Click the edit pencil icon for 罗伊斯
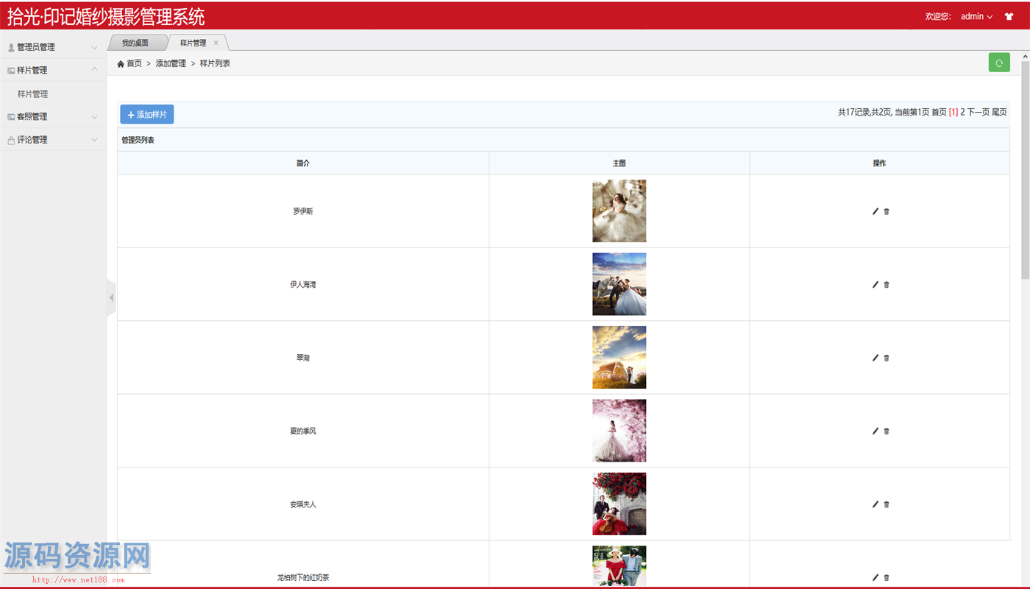Image resolution: width=1030 pixels, height=589 pixels. coord(875,211)
